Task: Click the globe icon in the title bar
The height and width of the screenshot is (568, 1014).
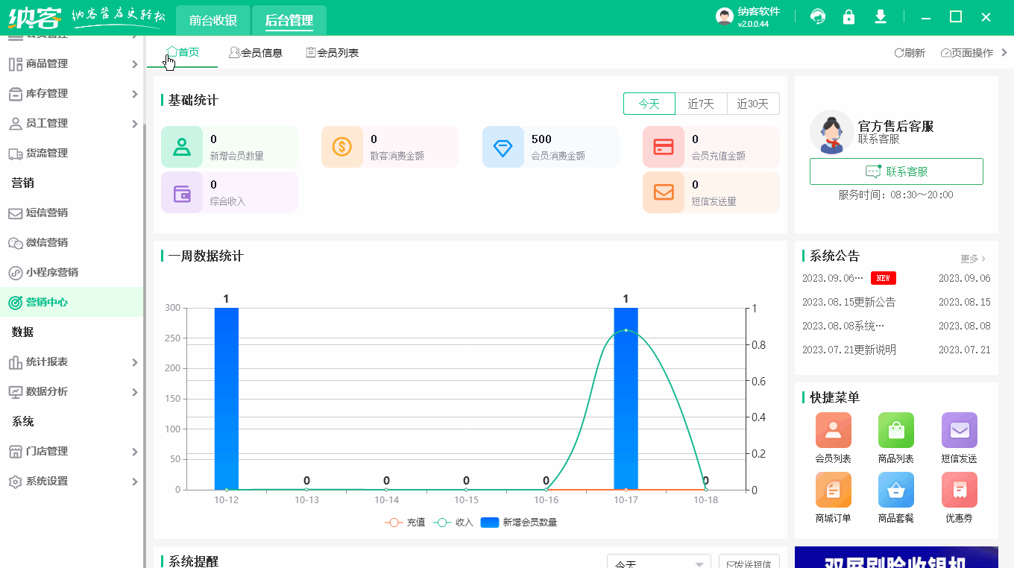Action: pos(817,16)
